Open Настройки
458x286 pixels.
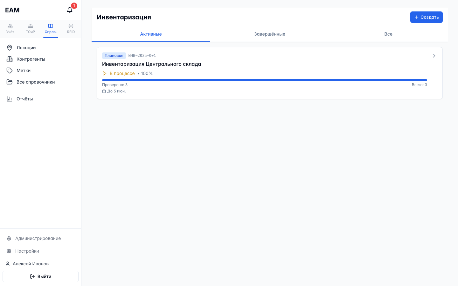40,251
